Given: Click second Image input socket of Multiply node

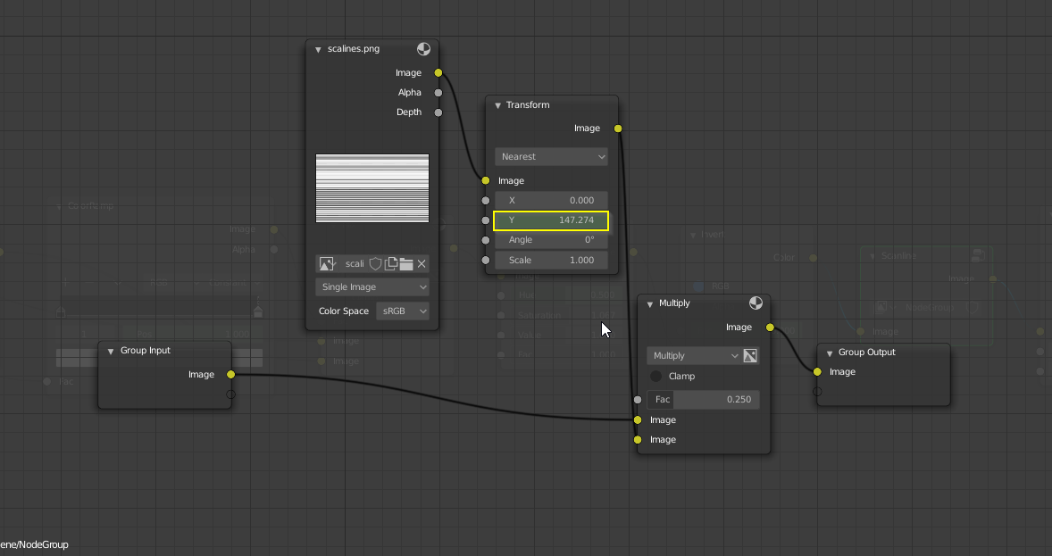Looking at the screenshot, I should [638, 439].
